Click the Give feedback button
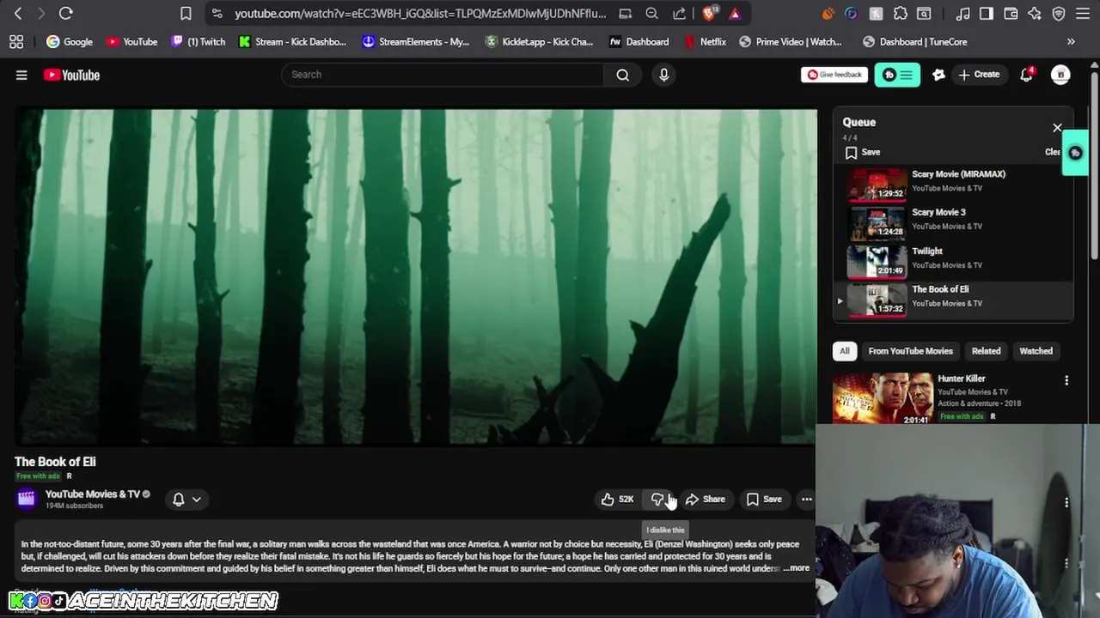Viewport: 1100px width, 618px height. click(x=834, y=75)
